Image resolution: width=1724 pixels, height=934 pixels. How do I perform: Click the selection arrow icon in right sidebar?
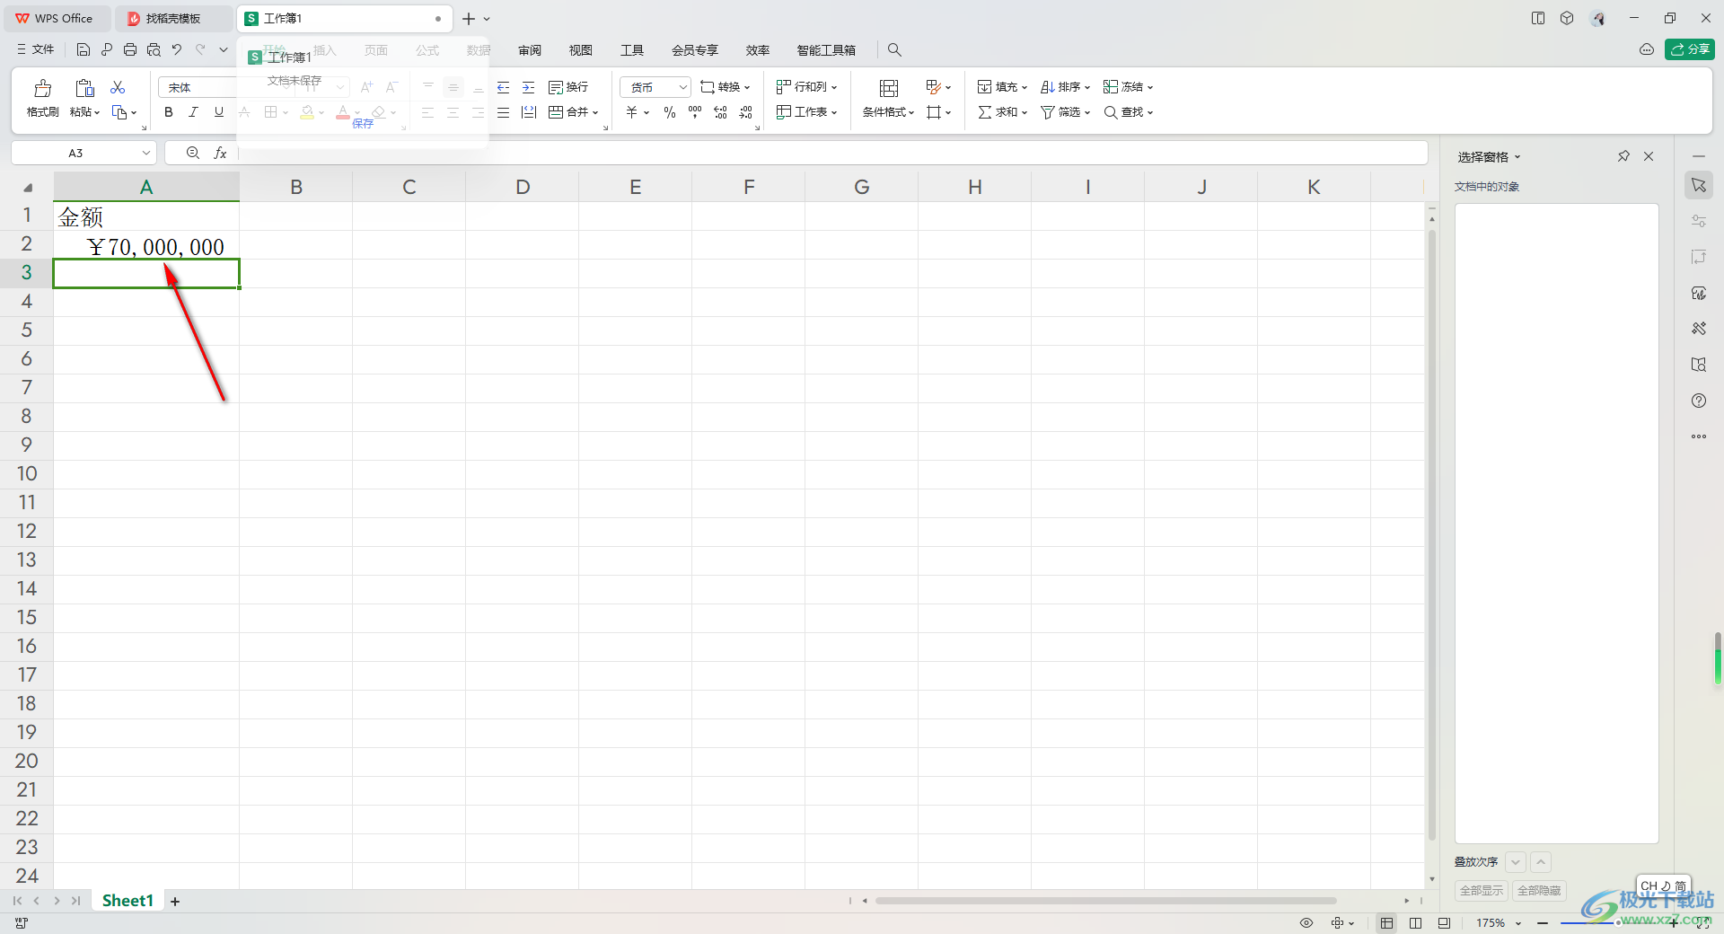pyautogui.click(x=1699, y=185)
